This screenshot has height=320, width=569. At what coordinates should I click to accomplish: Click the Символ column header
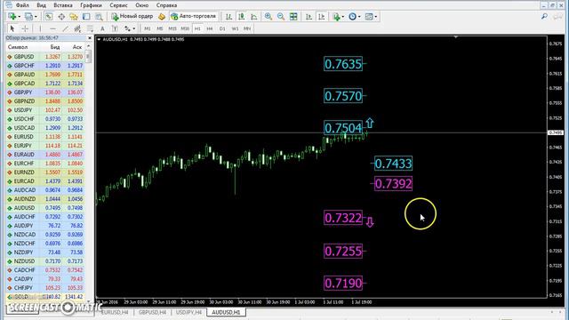pos(18,47)
